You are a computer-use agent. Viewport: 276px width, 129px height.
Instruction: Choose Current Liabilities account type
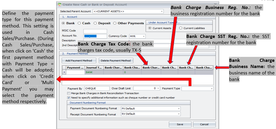181,28
